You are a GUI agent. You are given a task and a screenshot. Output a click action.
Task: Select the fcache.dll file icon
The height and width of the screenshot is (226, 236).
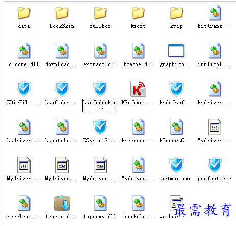point(138,51)
